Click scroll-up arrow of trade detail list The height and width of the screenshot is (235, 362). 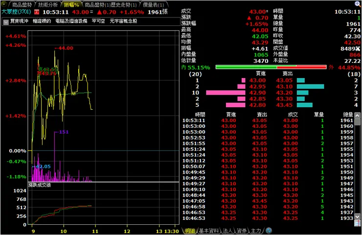358,116
